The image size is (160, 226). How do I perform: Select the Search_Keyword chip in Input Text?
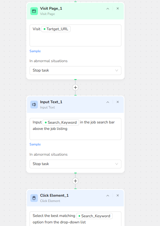click(61, 122)
